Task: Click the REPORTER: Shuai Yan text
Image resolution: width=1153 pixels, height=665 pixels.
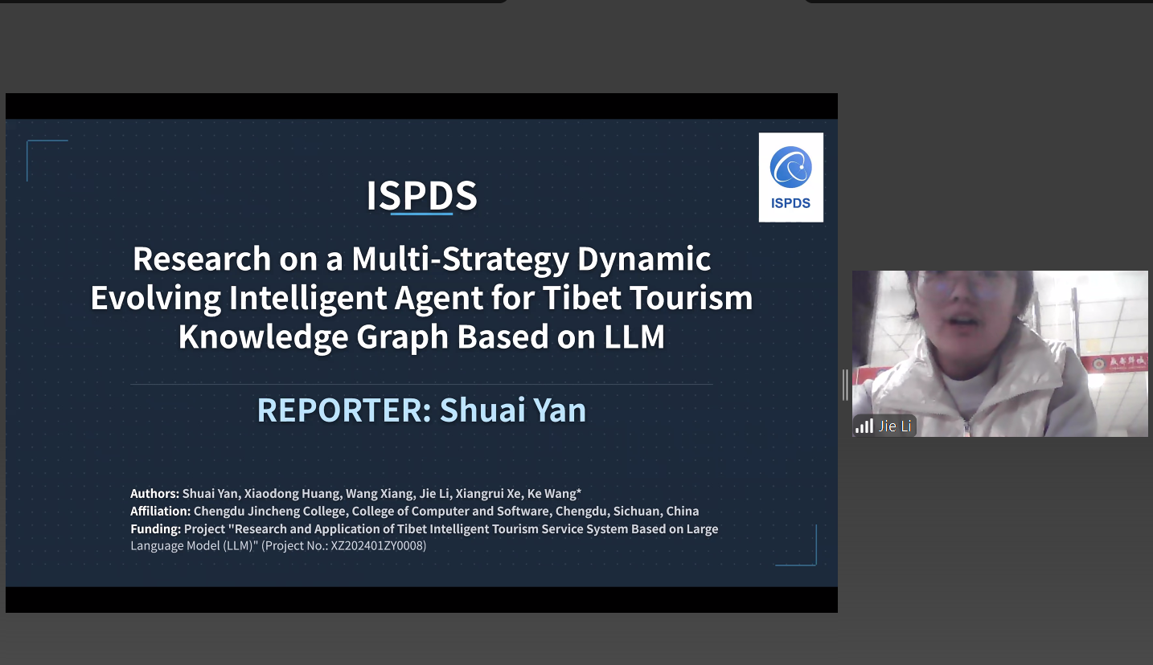Action: pos(421,410)
